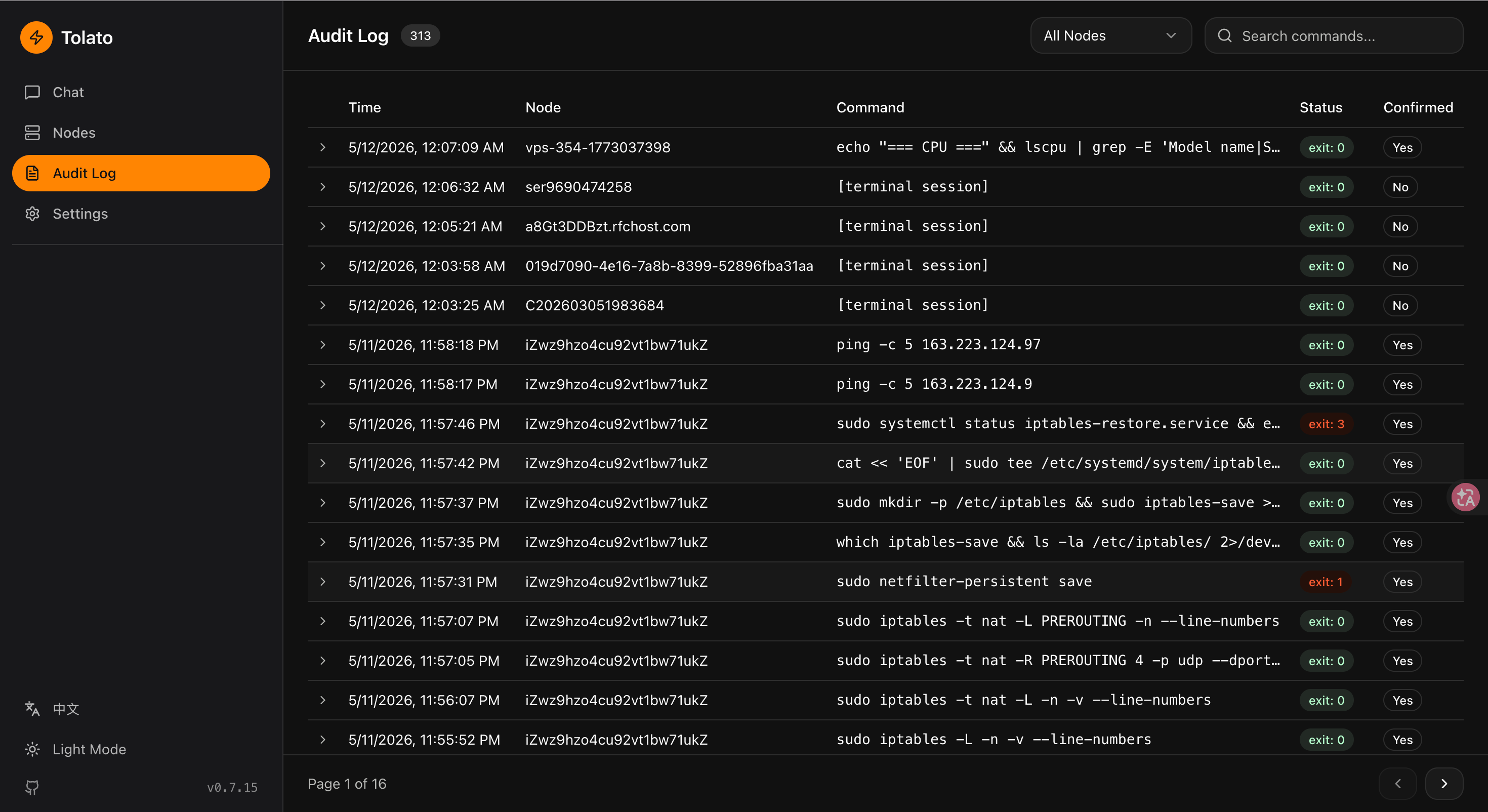Click the Command column header
The image size is (1488, 812).
click(x=871, y=107)
